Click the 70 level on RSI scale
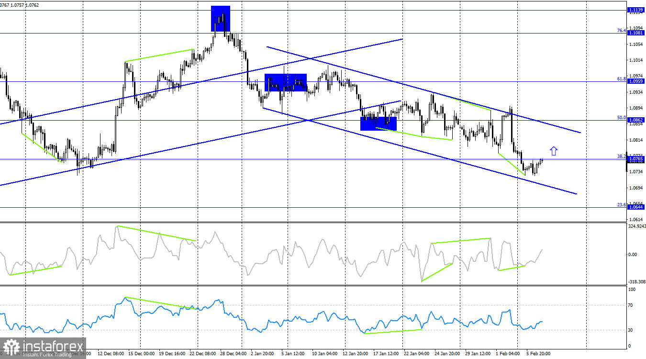The height and width of the screenshot is (359, 646). [631, 305]
